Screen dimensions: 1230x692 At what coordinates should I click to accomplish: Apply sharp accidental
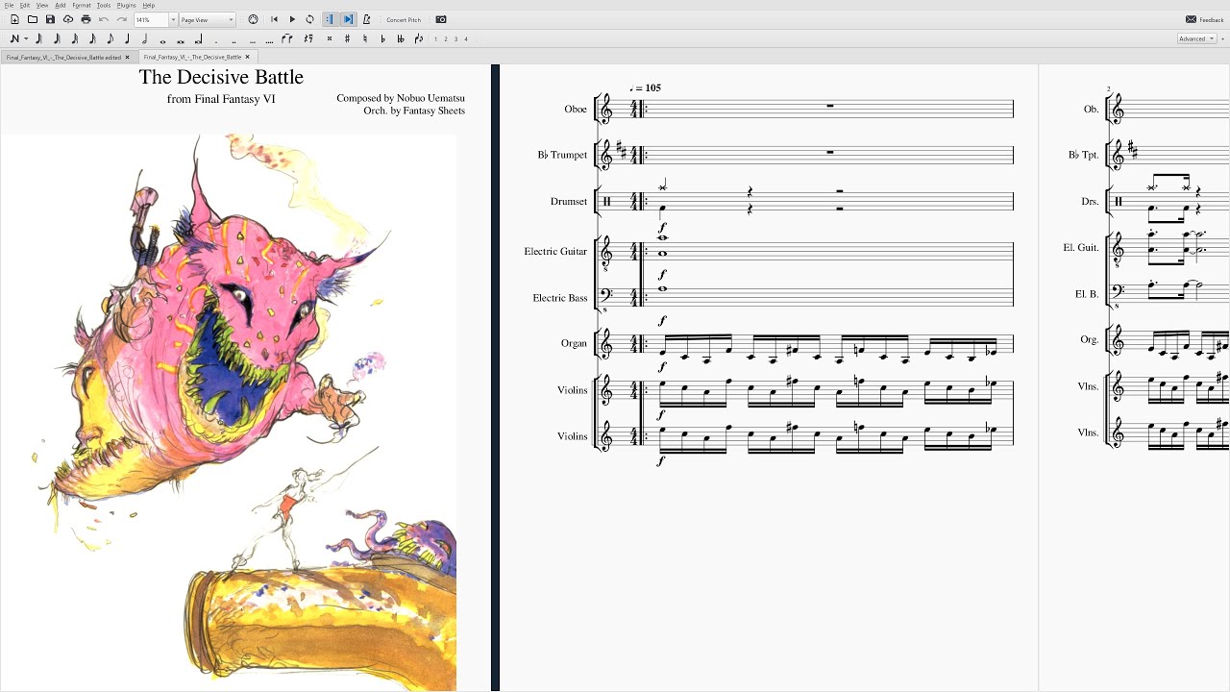click(x=347, y=38)
